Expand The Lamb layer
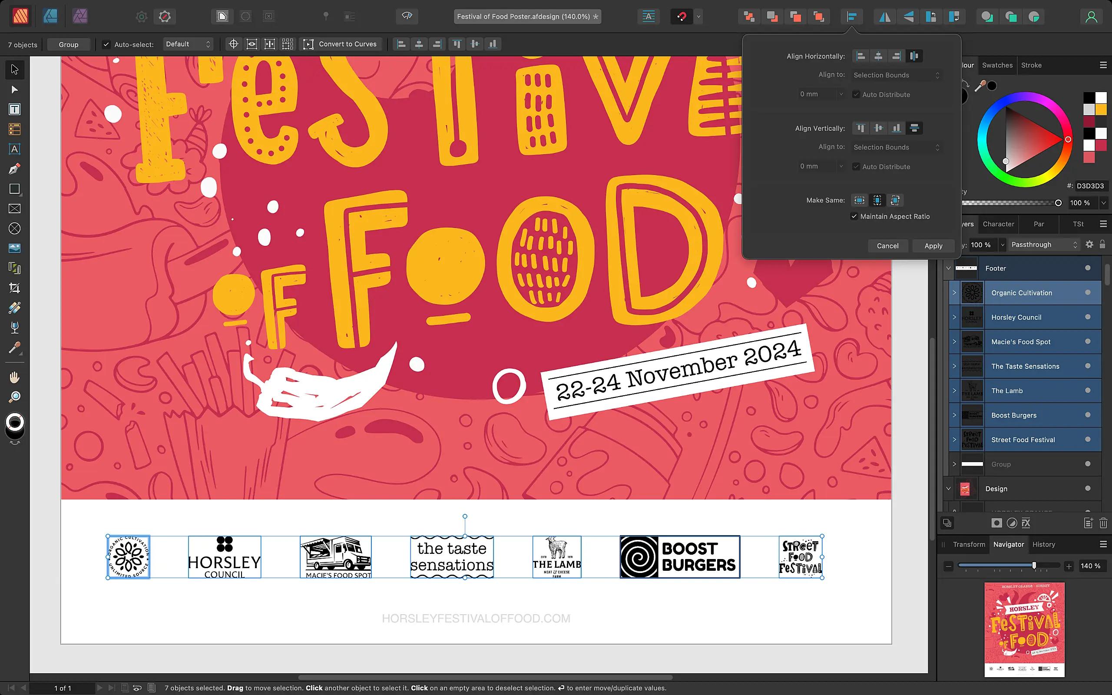1112x695 pixels. 954,390
